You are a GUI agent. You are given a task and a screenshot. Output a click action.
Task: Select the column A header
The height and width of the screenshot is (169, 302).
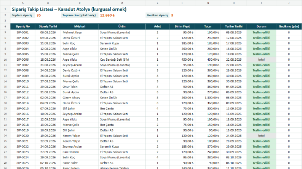tap(22, 3)
